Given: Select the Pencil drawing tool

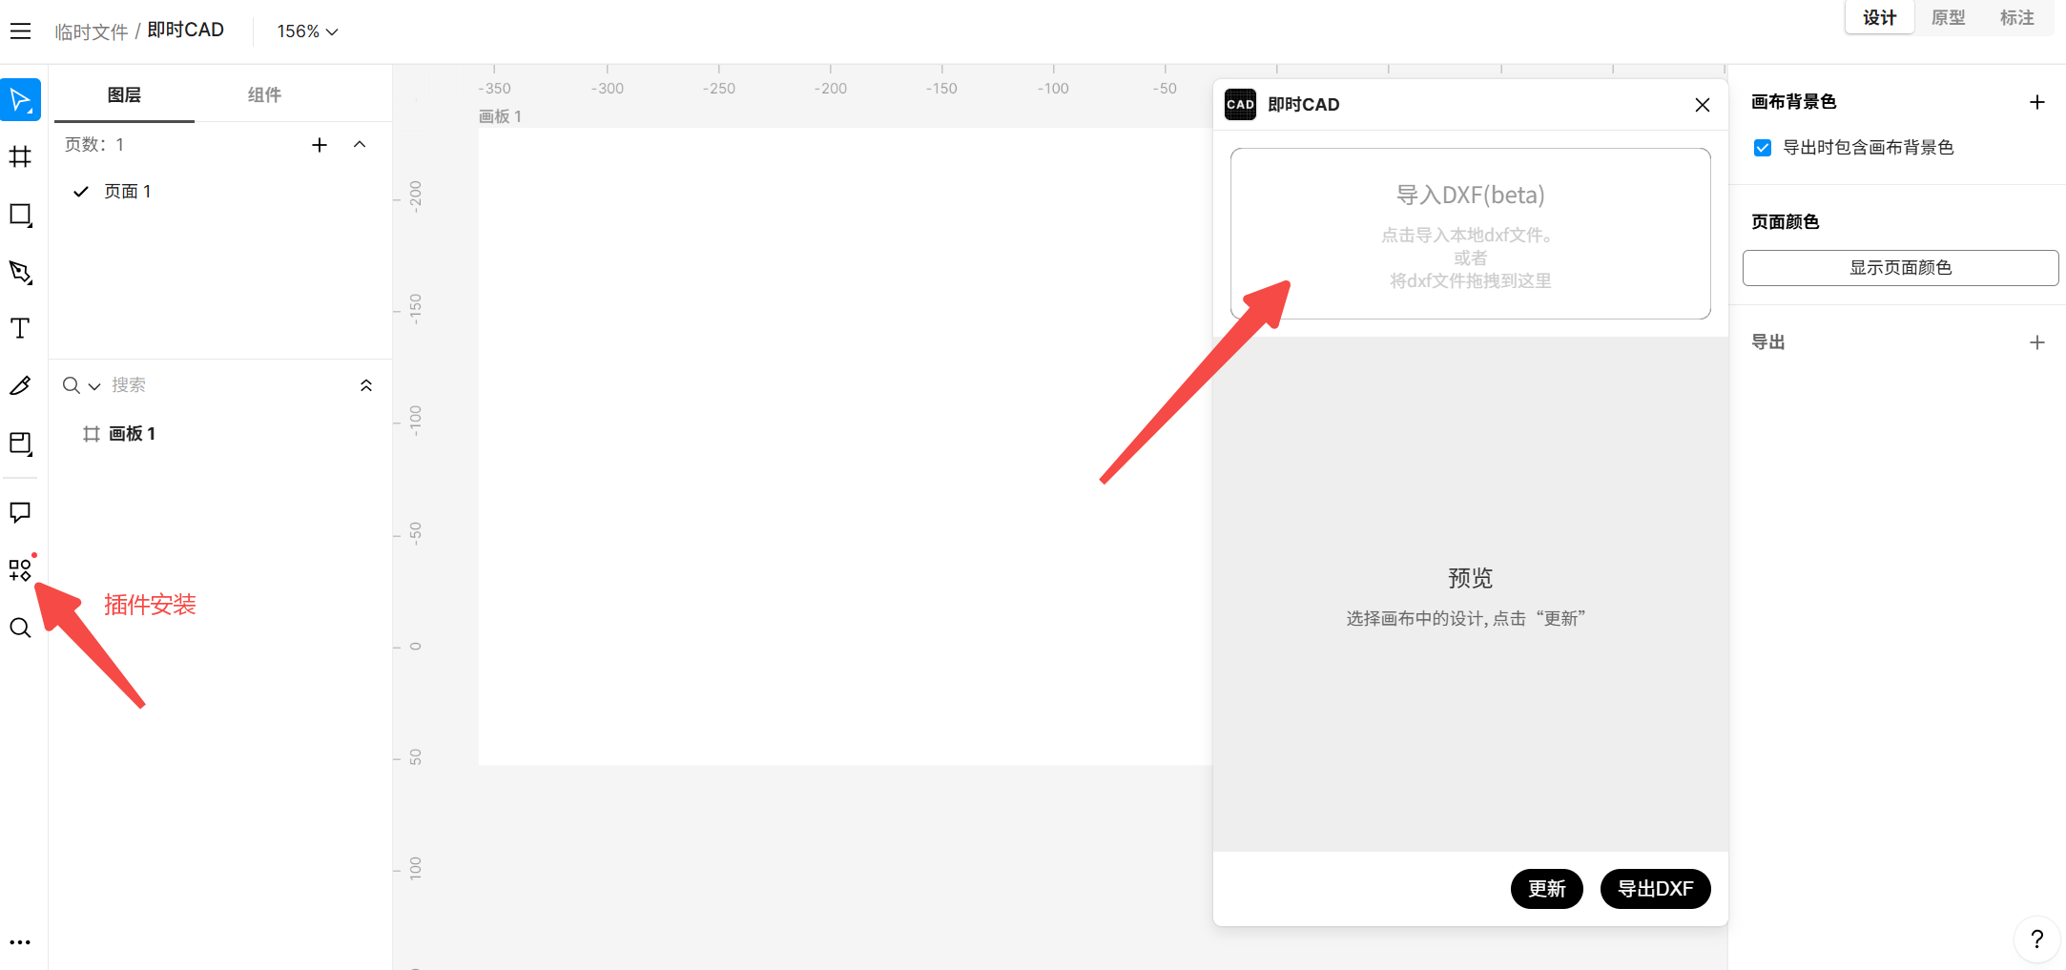Looking at the screenshot, I should 20,385.
